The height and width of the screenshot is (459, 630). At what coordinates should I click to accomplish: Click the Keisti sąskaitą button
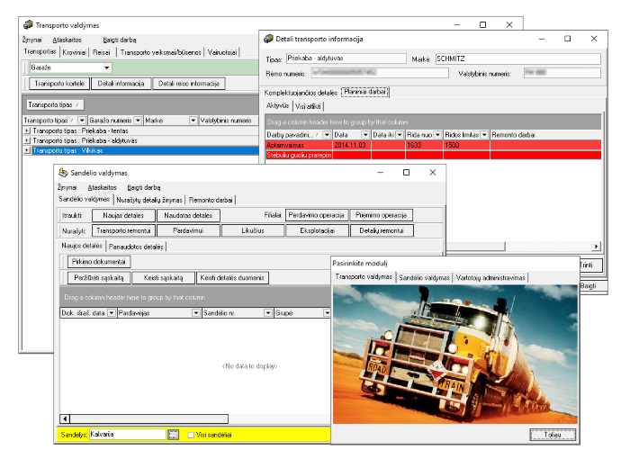[x=164, y=278]
